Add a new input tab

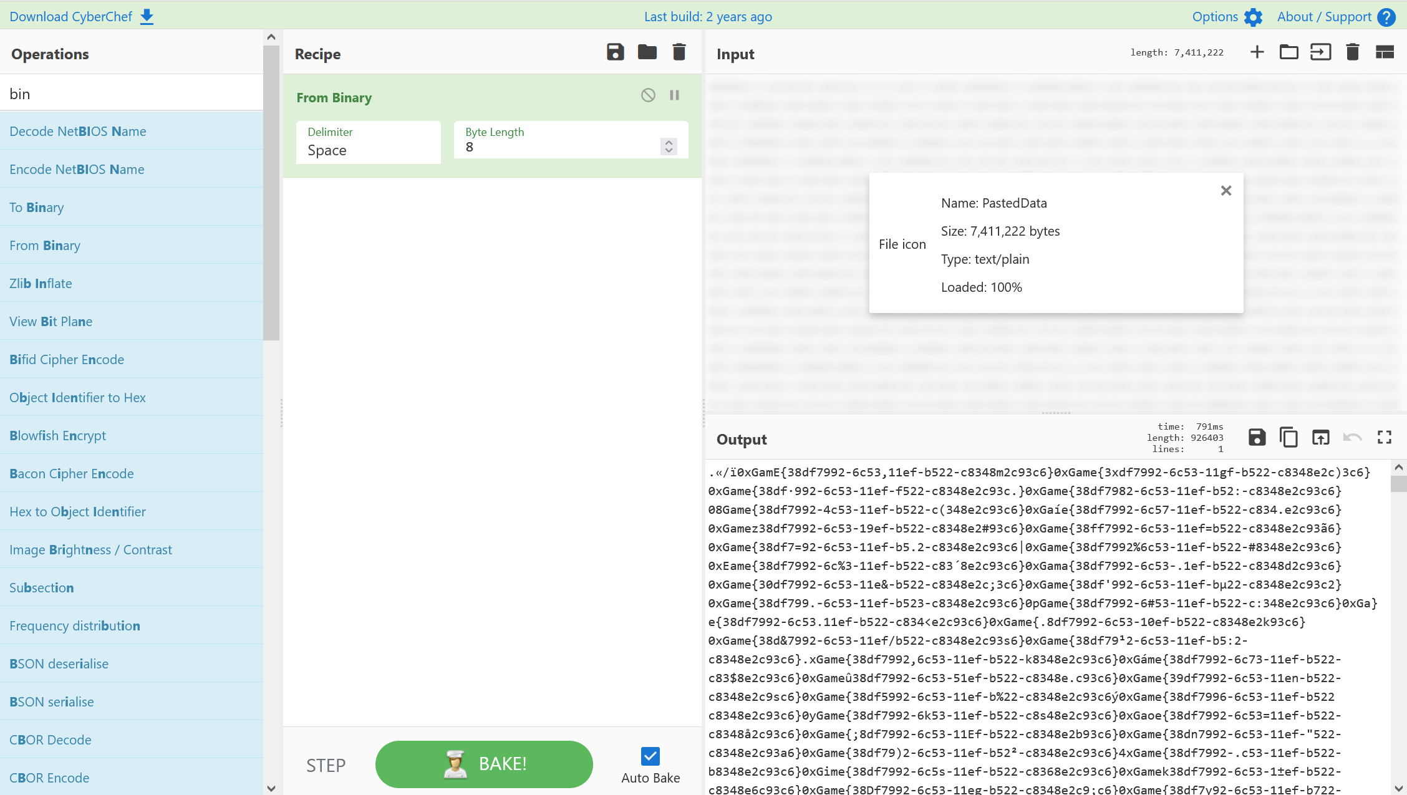click(x=1257, y=52)
